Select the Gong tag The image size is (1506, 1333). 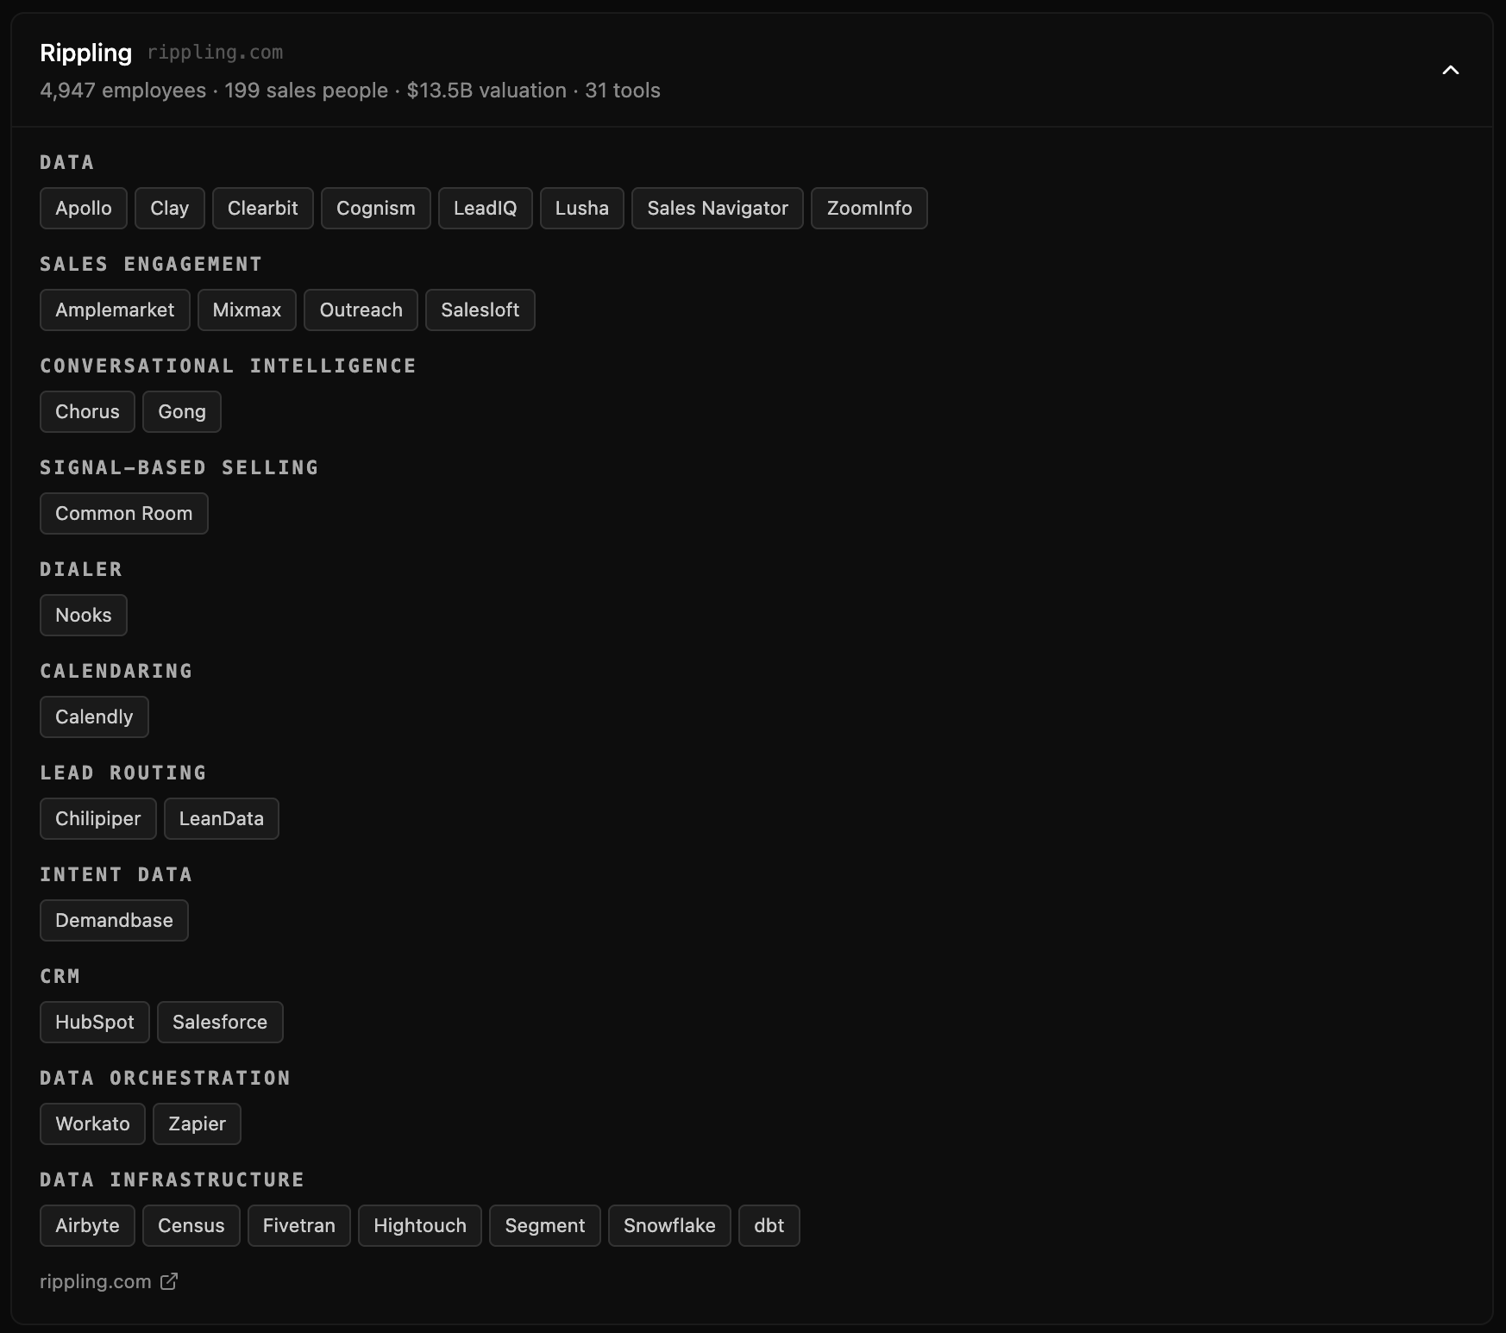pyautogui.click(x=182, y=411)
